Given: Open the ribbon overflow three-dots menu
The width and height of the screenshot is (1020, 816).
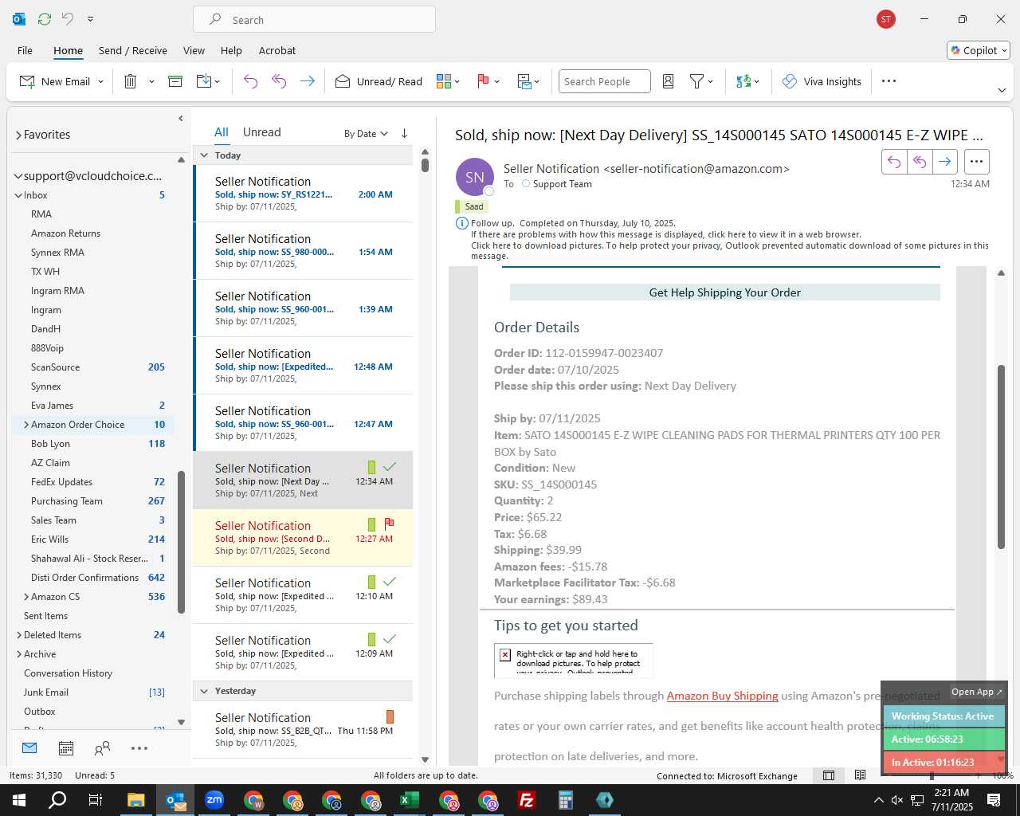Looking at the screenshot, I should [889, 81].
